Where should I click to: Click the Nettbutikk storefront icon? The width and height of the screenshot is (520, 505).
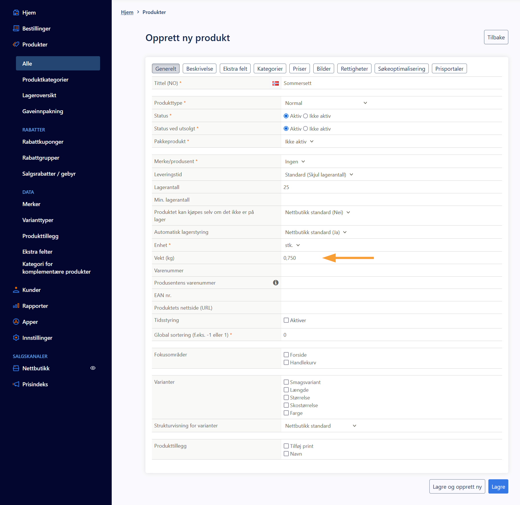tap(16, 368)
